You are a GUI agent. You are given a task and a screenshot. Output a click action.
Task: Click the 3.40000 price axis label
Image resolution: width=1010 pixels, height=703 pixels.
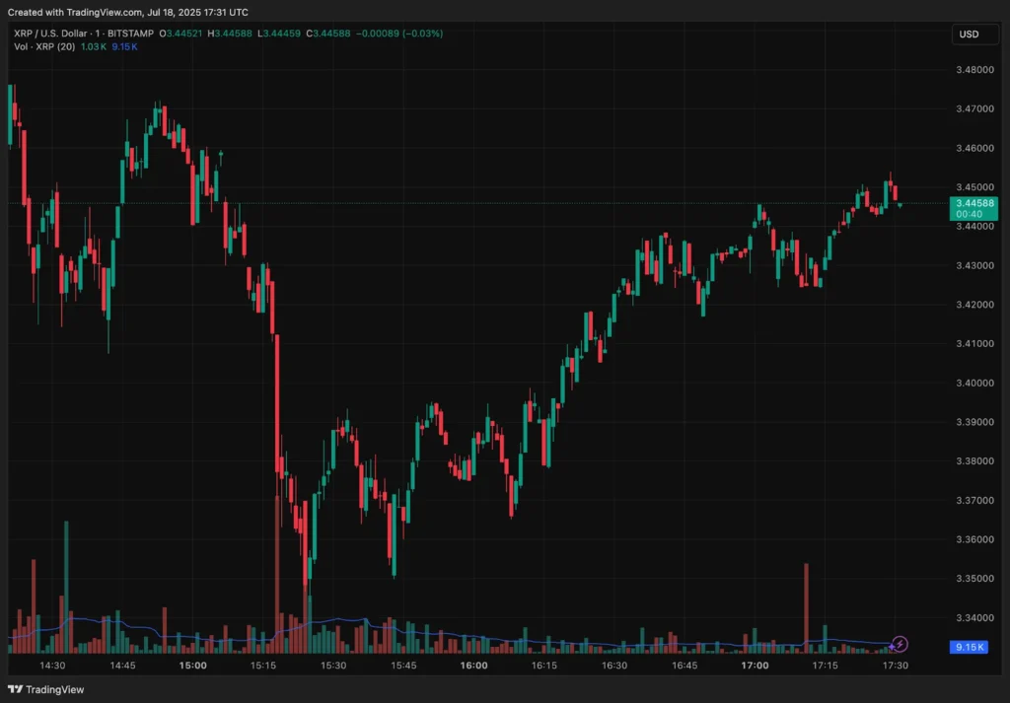[974, 383]
